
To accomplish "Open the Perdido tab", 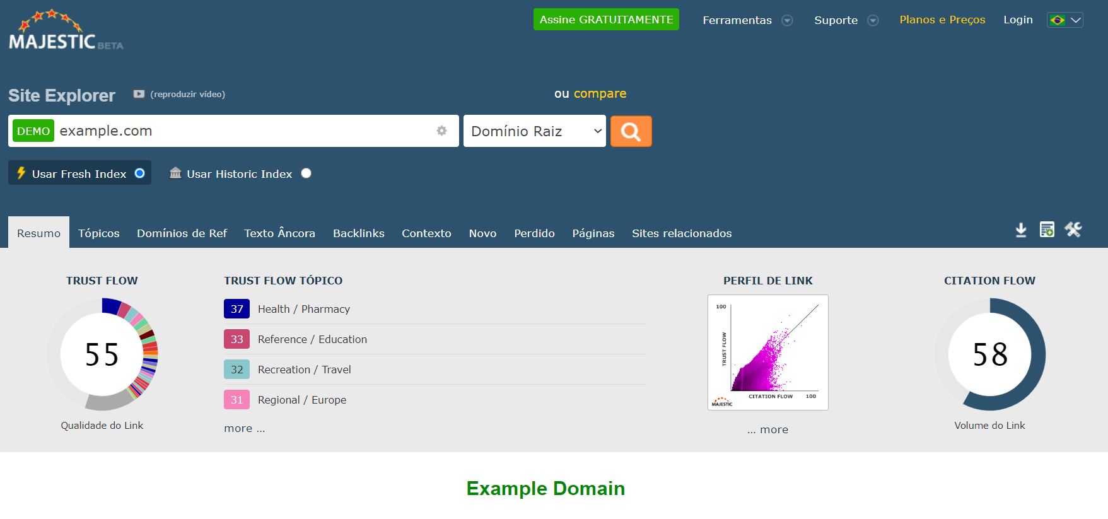I will pos(534,233).
